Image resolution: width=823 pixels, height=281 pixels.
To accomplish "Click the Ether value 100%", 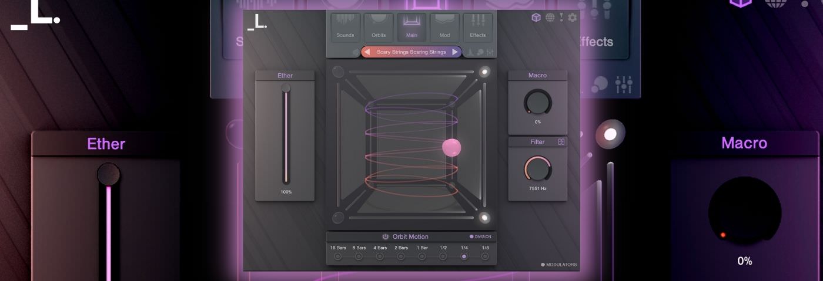I will click(286, 192).
